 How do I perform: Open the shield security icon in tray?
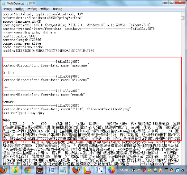click(x=139, y=170)
